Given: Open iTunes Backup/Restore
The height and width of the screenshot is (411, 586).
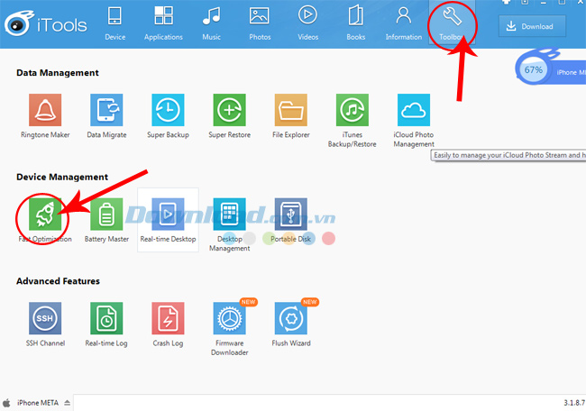Looking at the screenshot, I should 352,111.
